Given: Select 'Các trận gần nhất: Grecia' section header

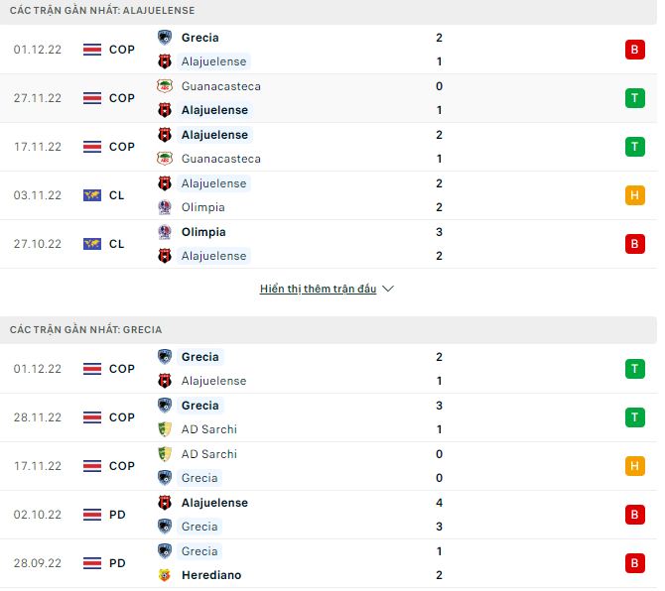Looking at the screenshot, I should 85,329.
